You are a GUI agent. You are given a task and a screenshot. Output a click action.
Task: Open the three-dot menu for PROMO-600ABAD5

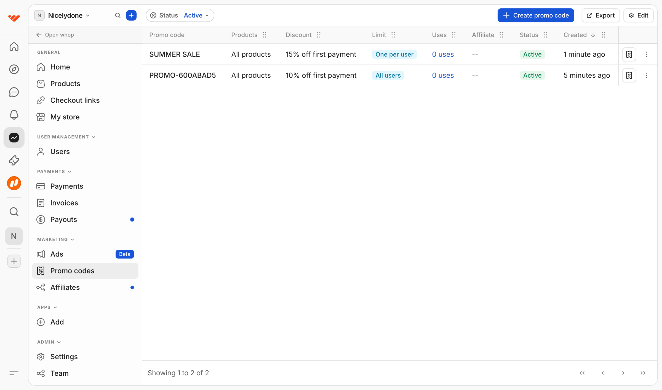647,75
